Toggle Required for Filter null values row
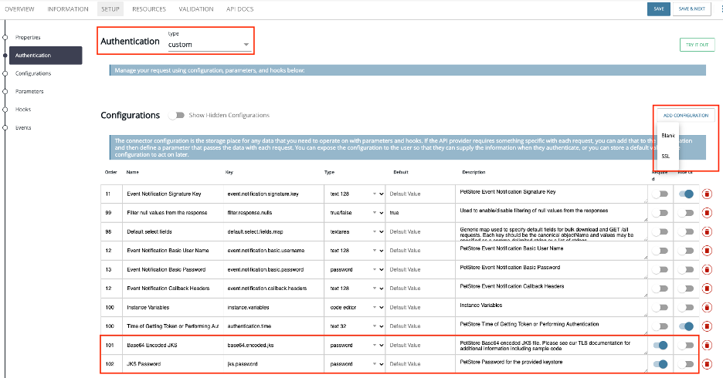 pos(660,213)
